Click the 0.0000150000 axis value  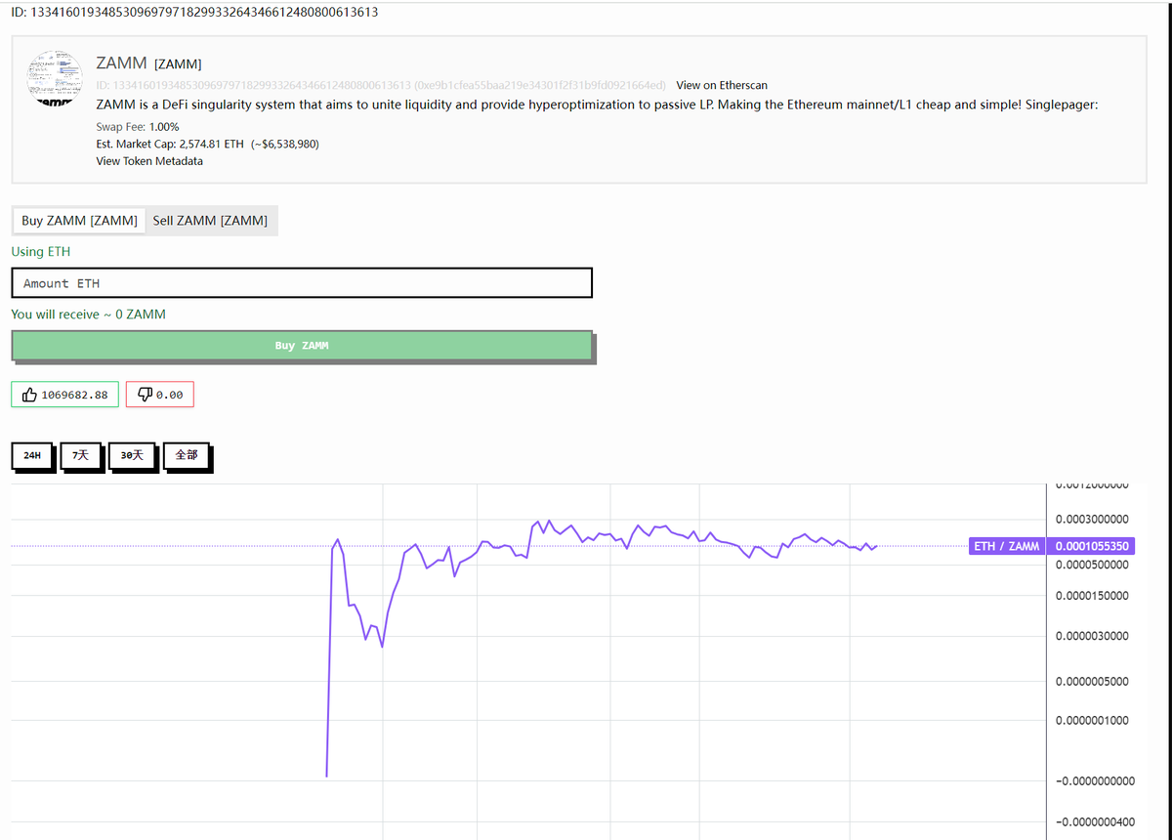point(1092,595)
